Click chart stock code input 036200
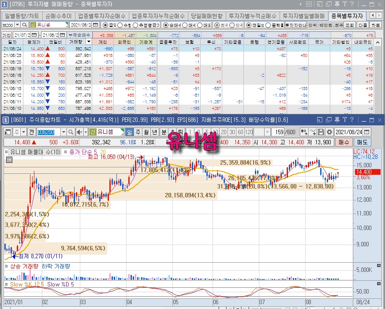Screen dimensions: 385x309 [x=49, y=132]
